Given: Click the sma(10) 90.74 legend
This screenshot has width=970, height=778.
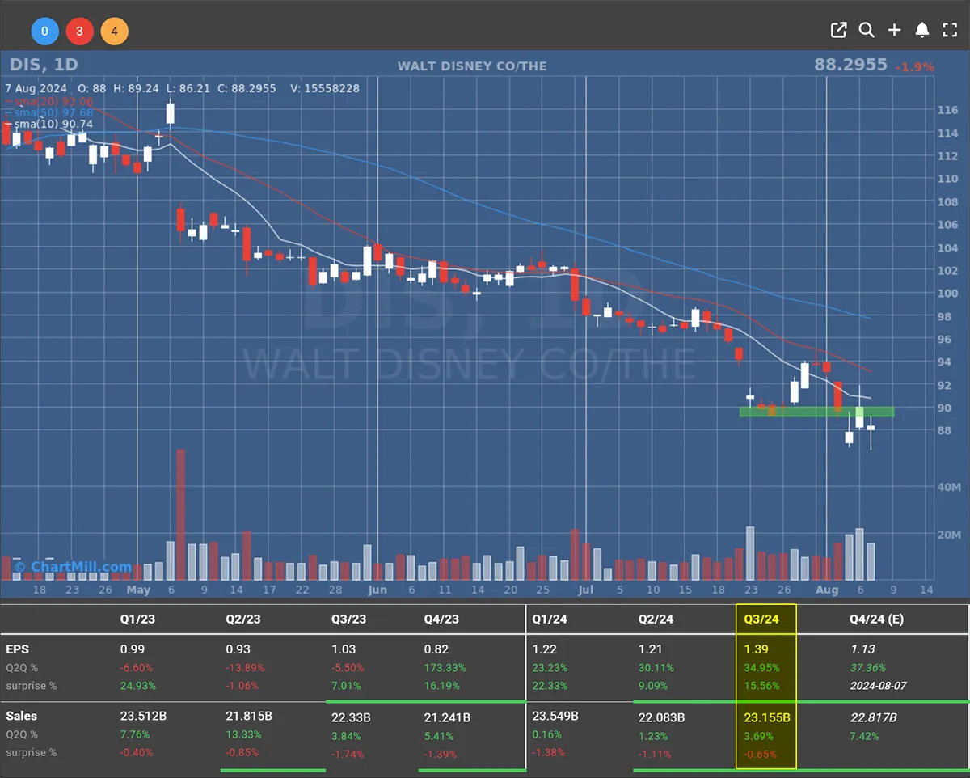Looking at the screenshot, I should click(x=49, y=124).
